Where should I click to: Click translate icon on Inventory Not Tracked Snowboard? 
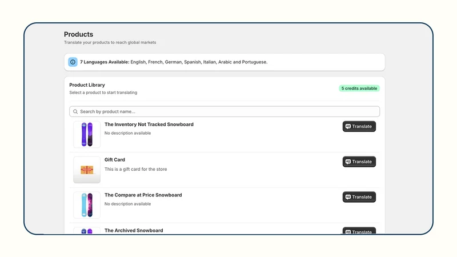pyautogui.click(x=348, y=126)
